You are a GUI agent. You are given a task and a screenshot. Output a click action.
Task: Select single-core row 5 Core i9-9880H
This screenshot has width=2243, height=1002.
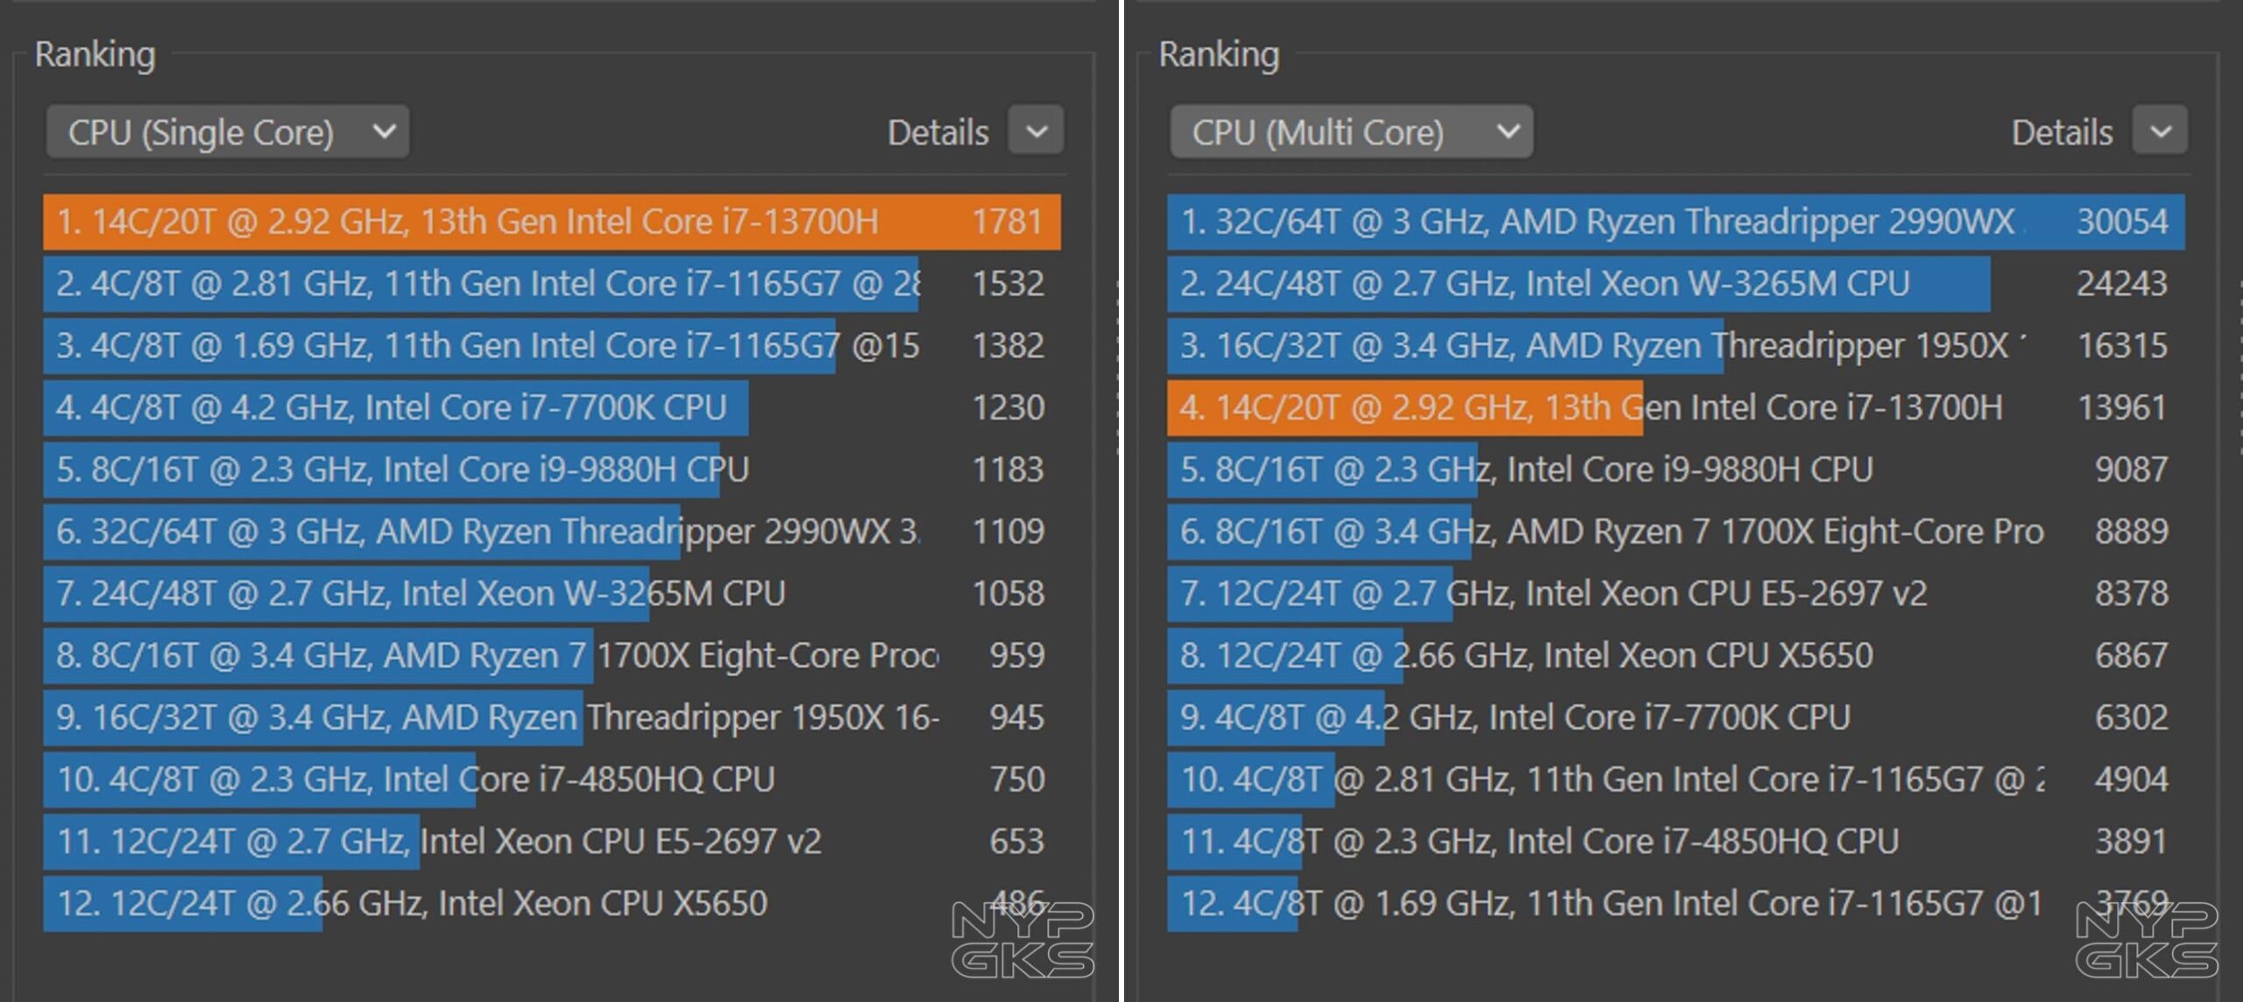tap(552, 469)
